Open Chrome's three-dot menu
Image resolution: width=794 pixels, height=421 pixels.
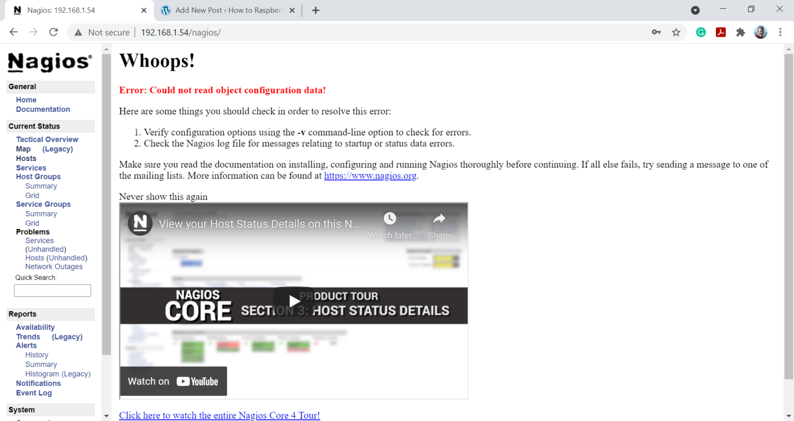[781, 32]
